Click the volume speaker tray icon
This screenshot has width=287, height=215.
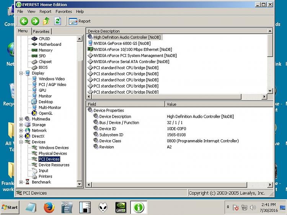pyautogui.click(x=253, y=207)
